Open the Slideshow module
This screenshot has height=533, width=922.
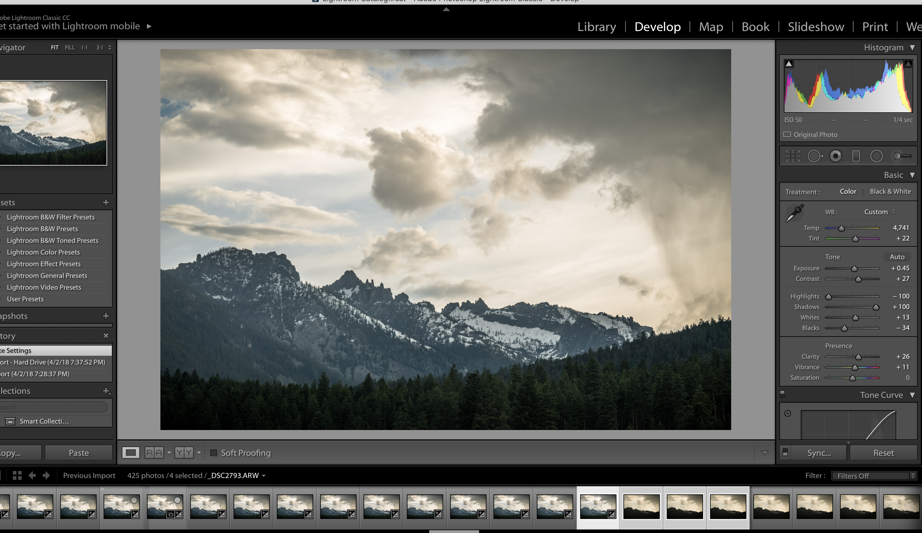(x=815, y=27)
